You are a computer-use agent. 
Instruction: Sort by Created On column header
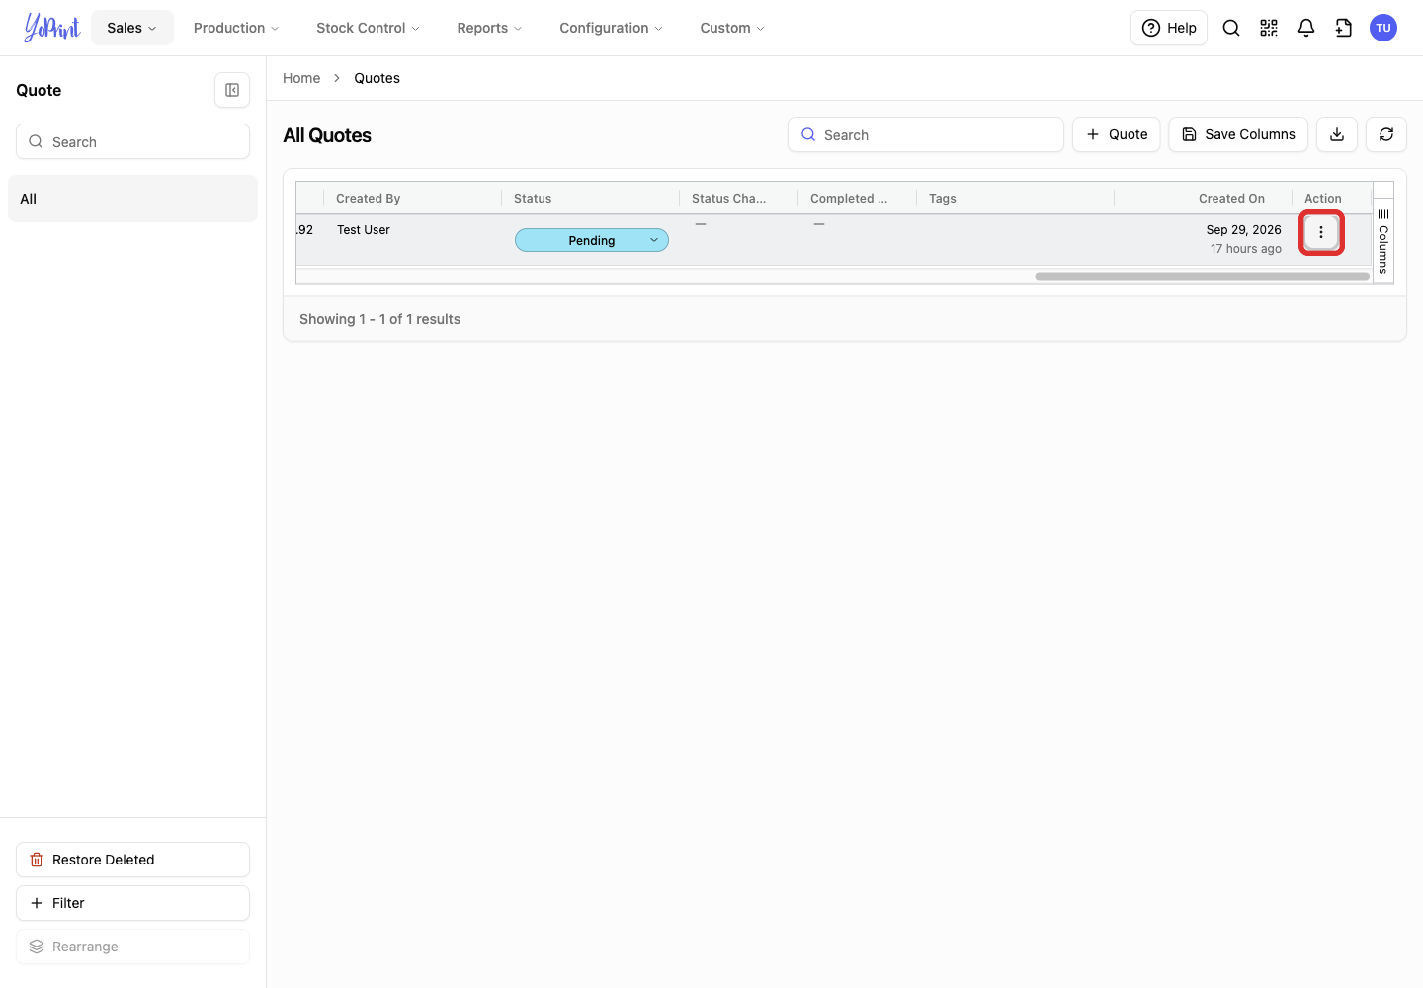click(x=1204, y=199)
